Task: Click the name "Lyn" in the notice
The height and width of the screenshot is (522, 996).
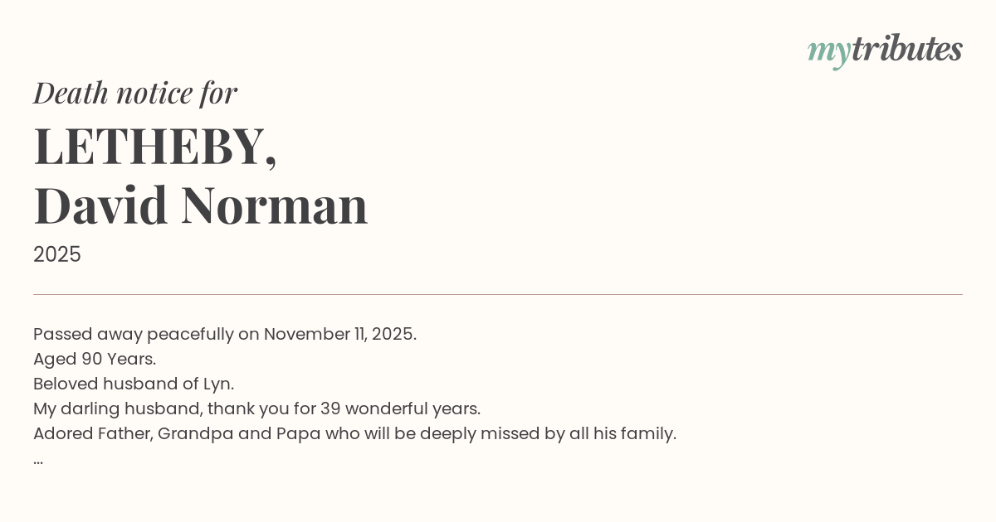Action: click(x=223, y=384)
